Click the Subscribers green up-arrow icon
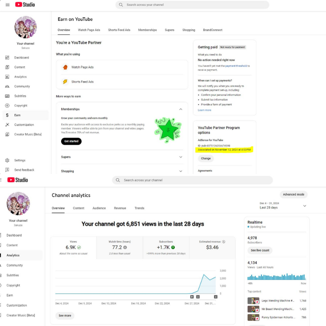The image size is (326, 326). click(x=173, y=247)
